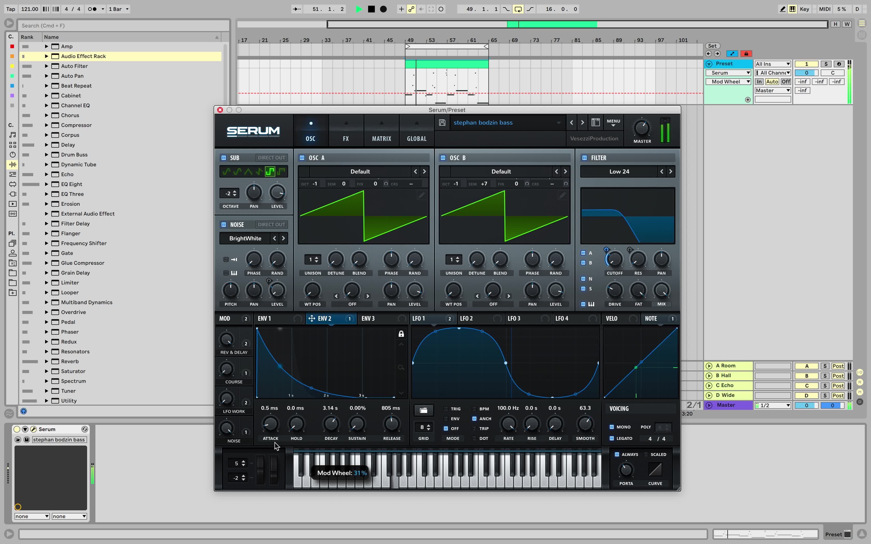Expand the Reverb folder in the browser
871x544 pixels.
46,361
